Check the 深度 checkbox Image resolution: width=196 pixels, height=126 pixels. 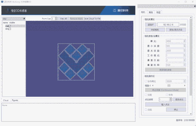(x=146, y=95)
